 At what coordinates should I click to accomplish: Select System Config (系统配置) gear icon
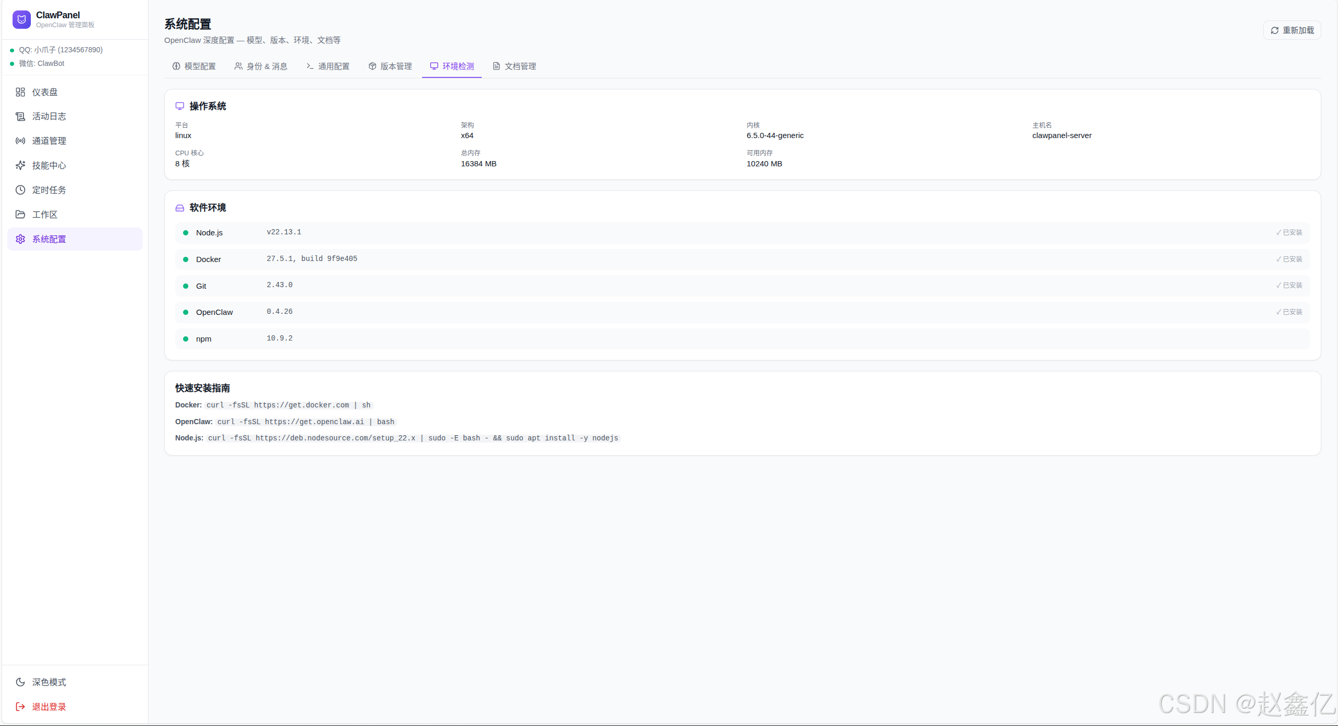20,239
